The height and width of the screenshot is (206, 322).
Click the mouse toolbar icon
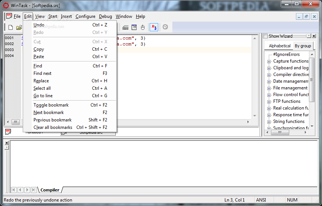click(143, 27)
